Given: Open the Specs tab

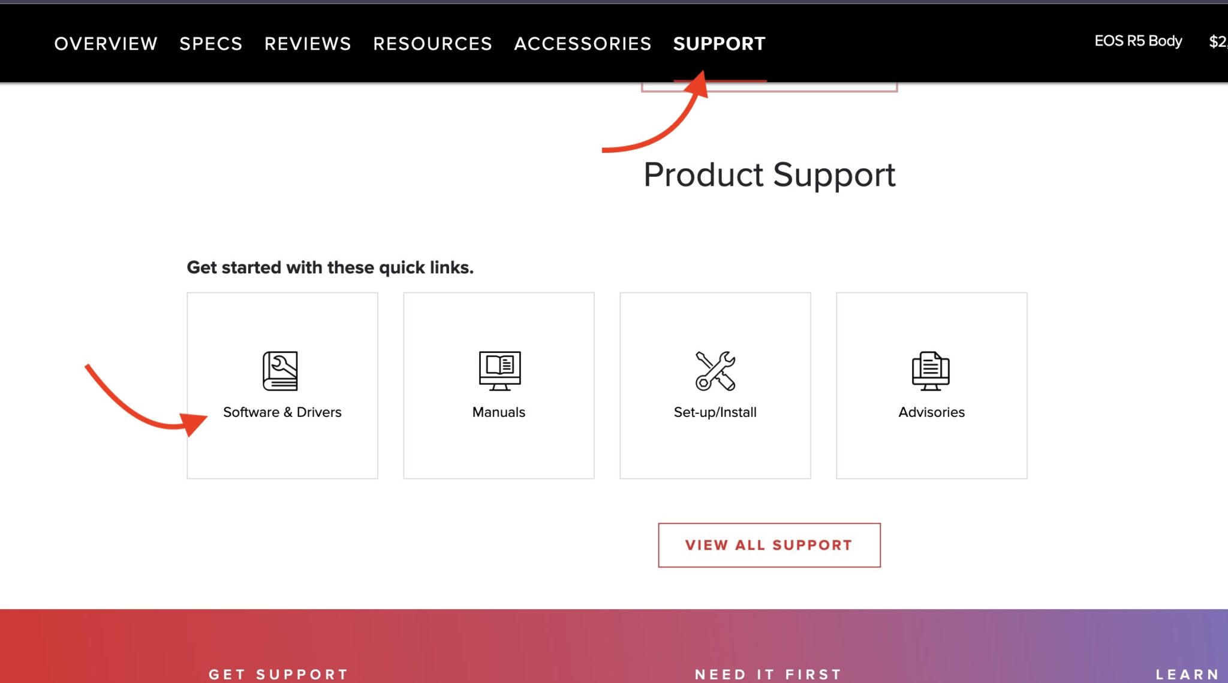Looking at the screenshot, I should (211, 44).
